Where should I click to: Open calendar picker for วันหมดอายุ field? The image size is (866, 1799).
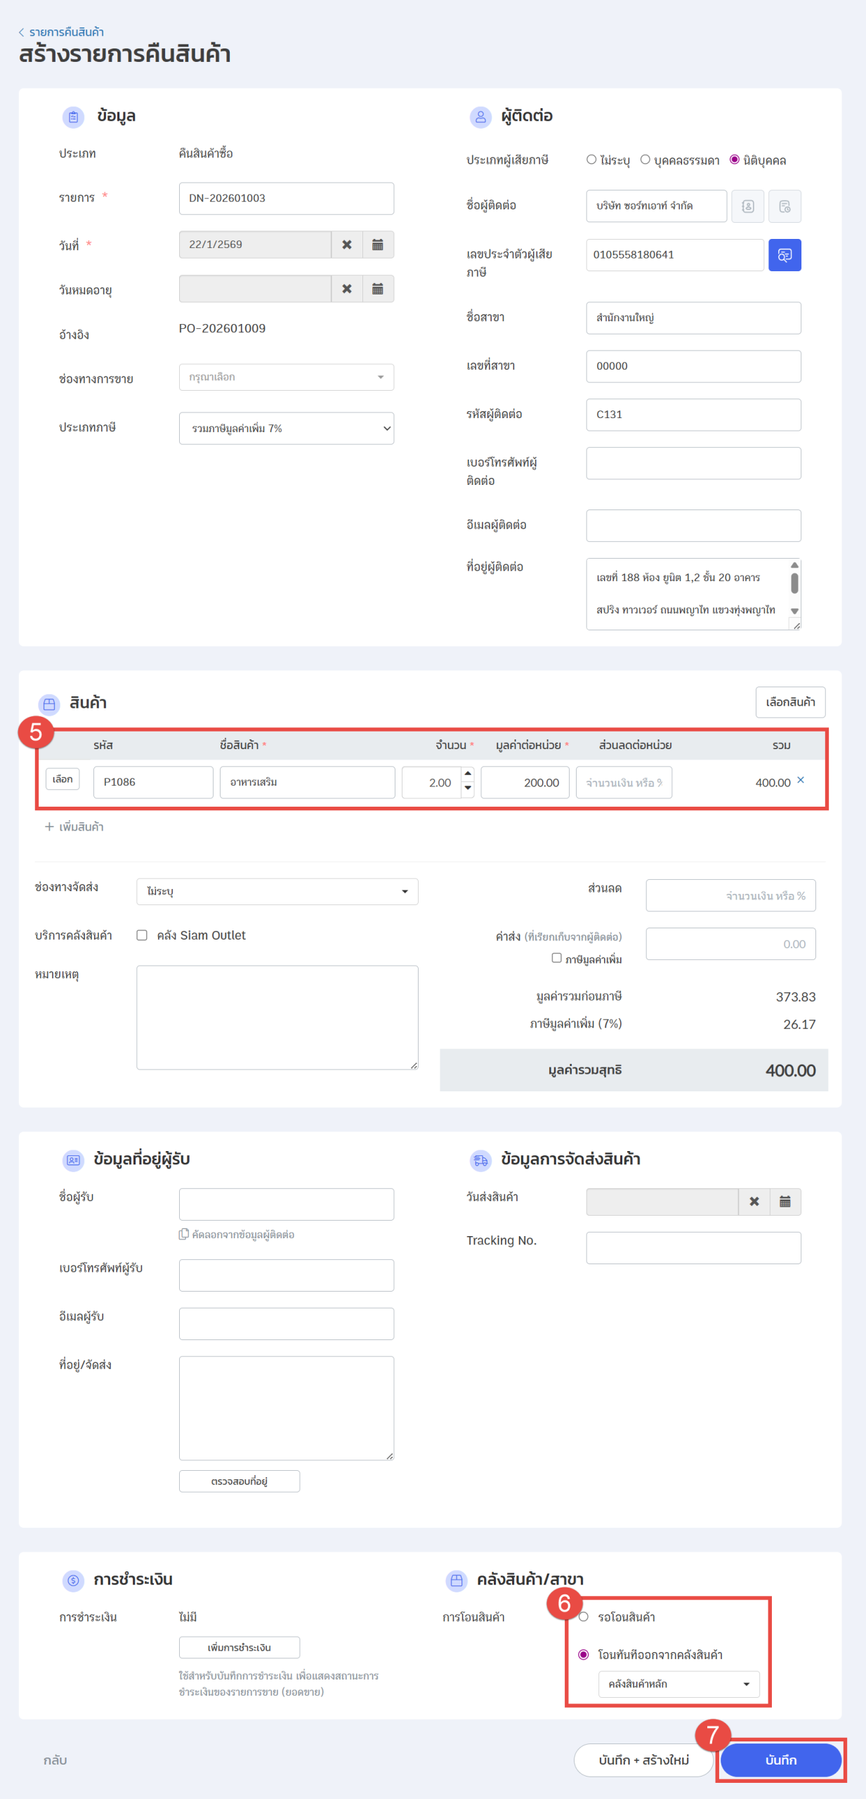377,289
